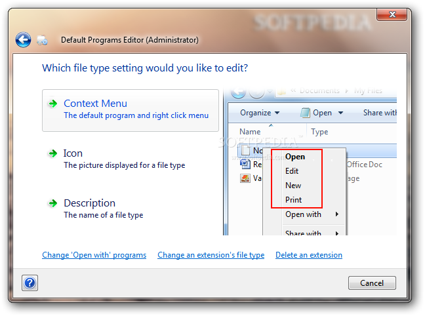The width and height of the screenshot is (425, 316).
Task: Click the preview image of Explorer context menu
Action: click(x=310, y=161)
